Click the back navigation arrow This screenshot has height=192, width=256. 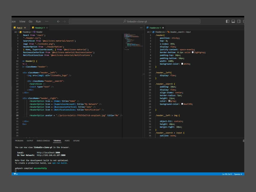coord(58,22)
